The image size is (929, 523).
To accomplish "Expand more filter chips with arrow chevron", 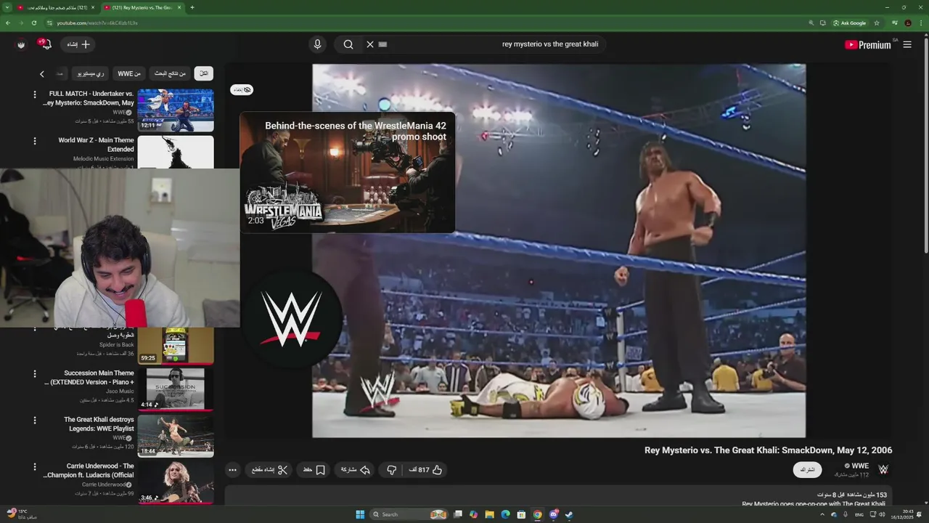I will [x=42, y=73].
